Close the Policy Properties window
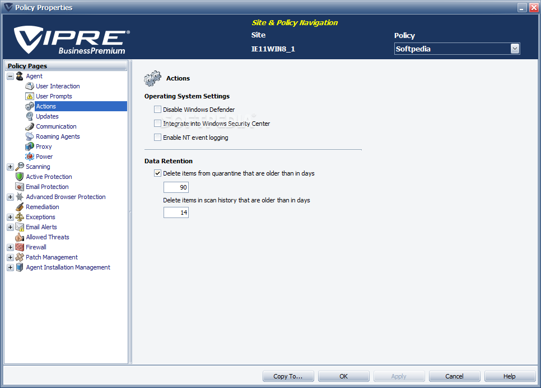This screenshot has width=541, height=388. pos(533,8)
